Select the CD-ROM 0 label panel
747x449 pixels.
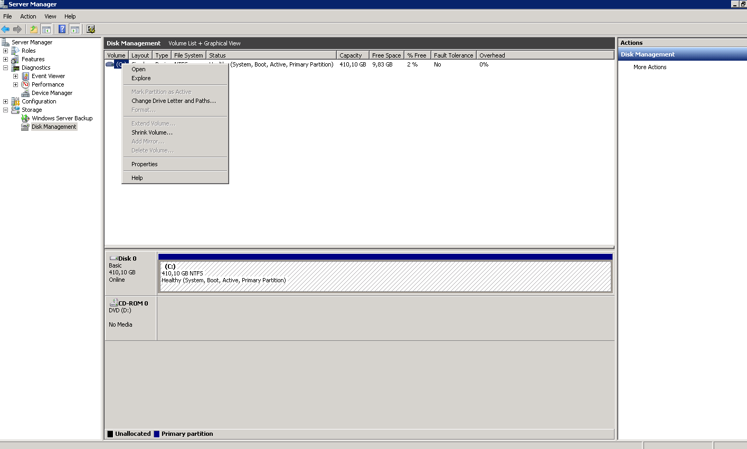point(130,318)
